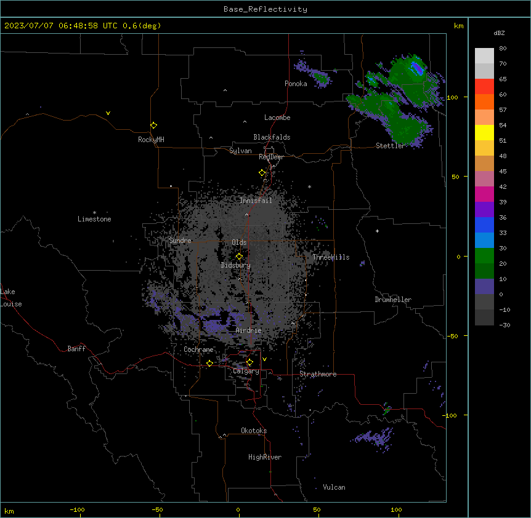Click the HighRiver city label
The height and width of the screenshot is (518, 531).
(265, 457)
